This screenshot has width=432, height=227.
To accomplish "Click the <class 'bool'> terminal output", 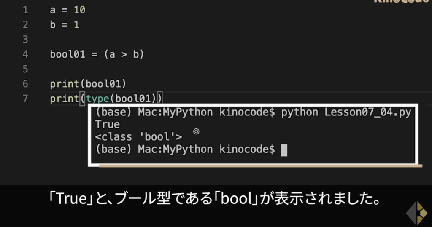I will [138, 137].
